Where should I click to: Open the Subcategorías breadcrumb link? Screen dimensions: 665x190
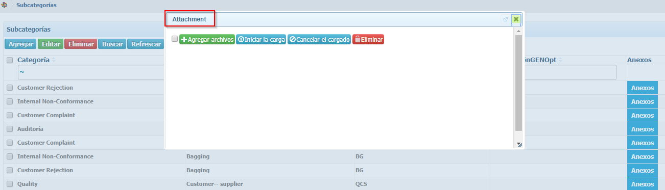click(x=36, y=5)
